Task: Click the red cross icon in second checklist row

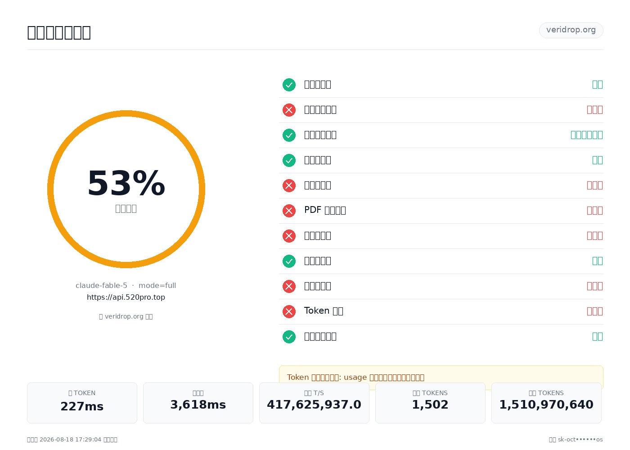Action: pyautogui.click(x=289, y=110)
